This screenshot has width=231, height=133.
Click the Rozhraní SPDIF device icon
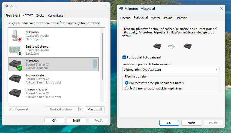(15, 93)
